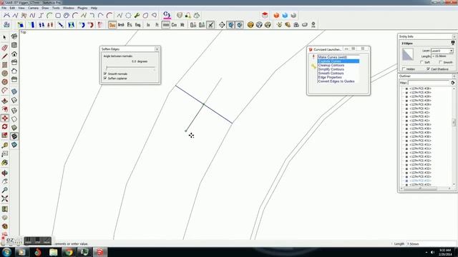Viewport: 458px width, 257px height.
Task: Select the arrow Select tool
Action: tap(4, 38)
